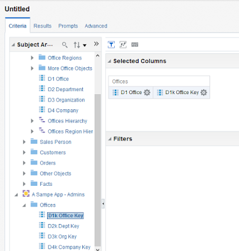The width and height of the screenshot is (239, 251).
Task: Select the highlighted D1k Office Key item
Action: (65, 216)
